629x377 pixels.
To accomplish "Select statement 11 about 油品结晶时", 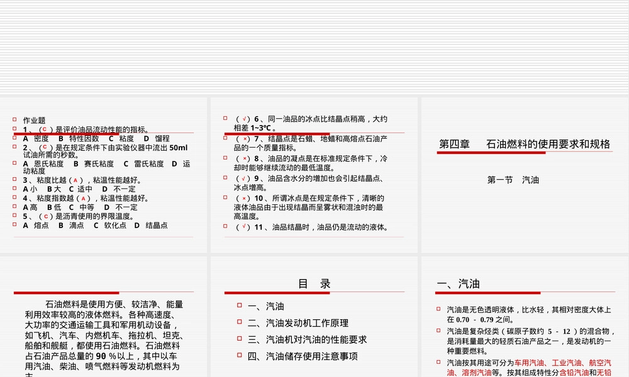I will [x=312, y=227].
